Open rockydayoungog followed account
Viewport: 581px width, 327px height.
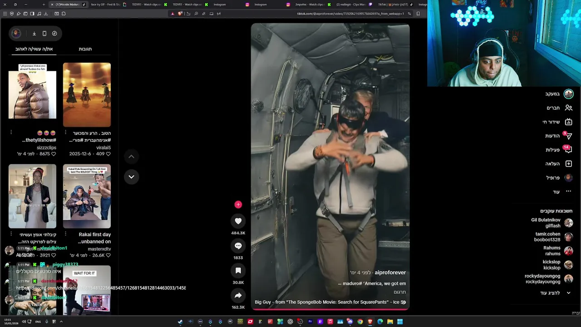tap(548, 279)
